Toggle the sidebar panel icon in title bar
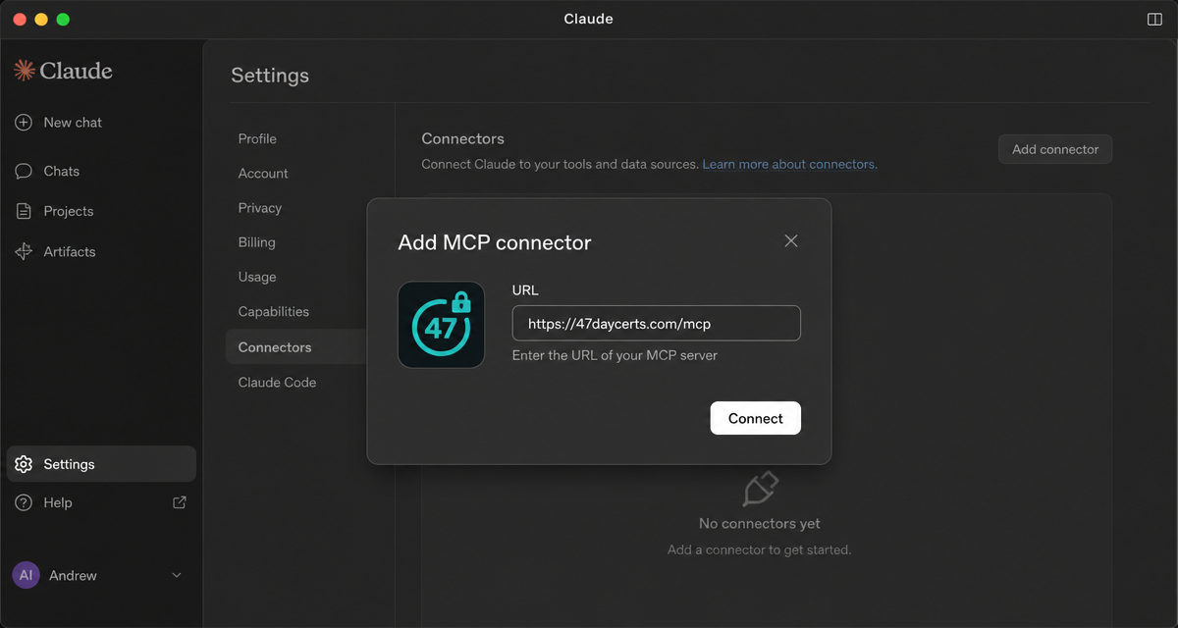Viewport: 1178px width, 628px height. (1154, 20)
